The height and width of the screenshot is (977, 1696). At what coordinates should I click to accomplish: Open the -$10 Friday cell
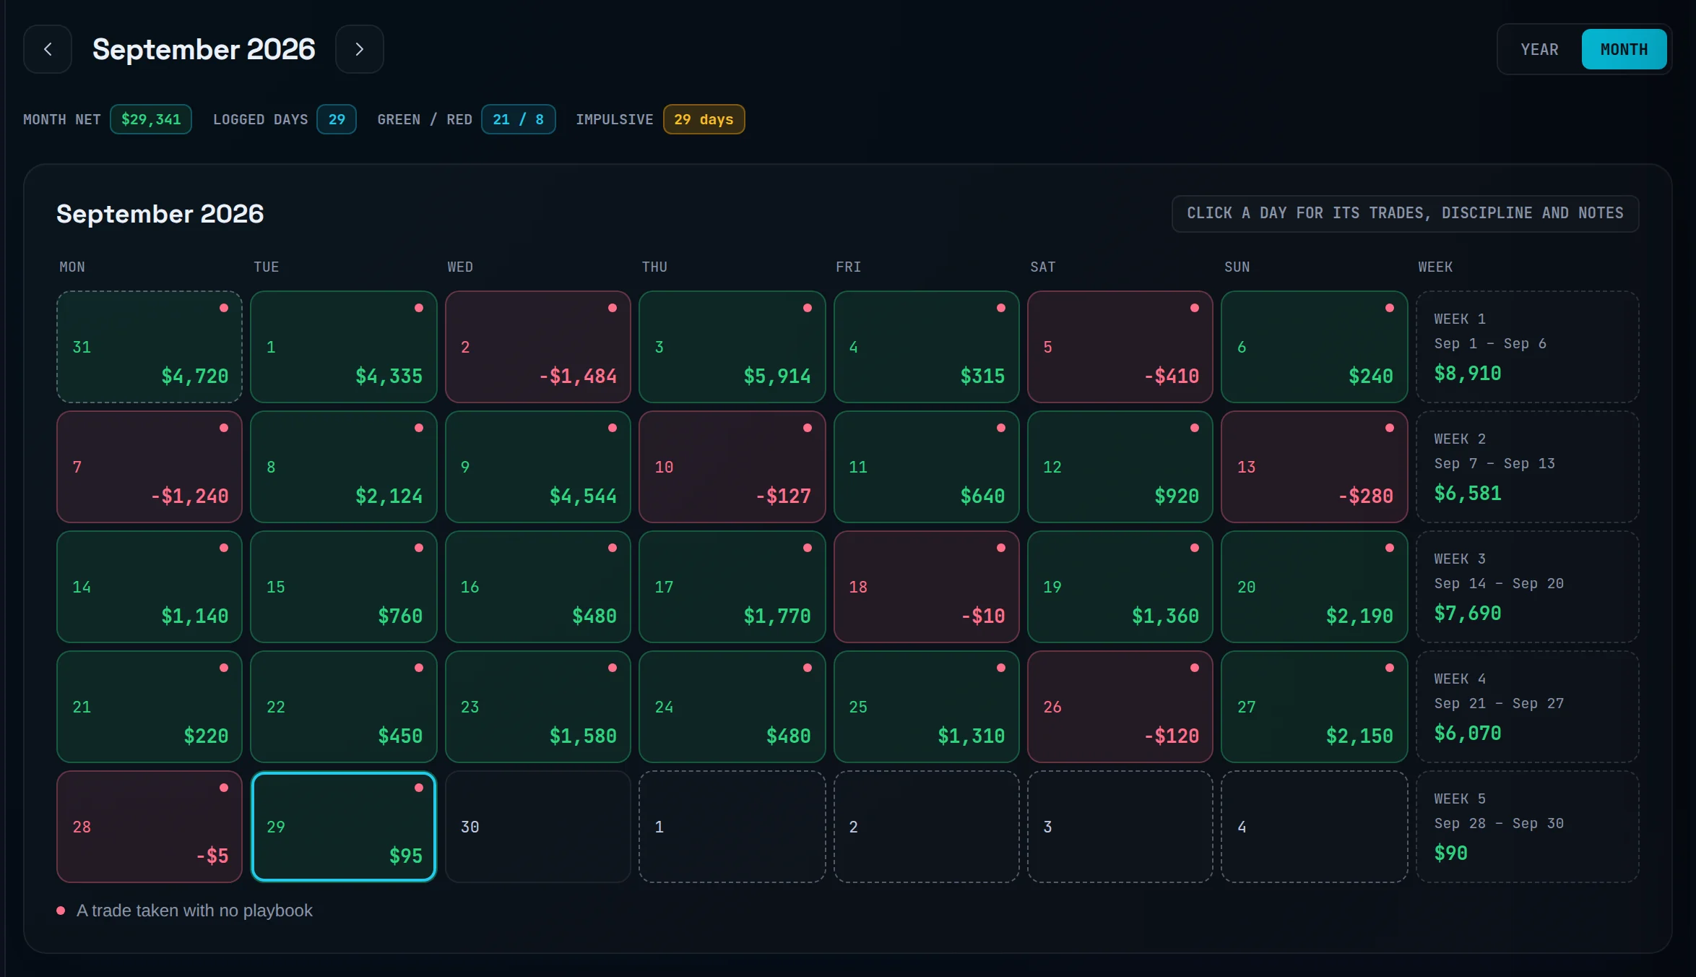[x=927, y=587]
